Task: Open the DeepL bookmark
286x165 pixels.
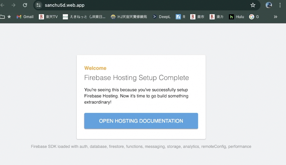Action: (161, 17)
